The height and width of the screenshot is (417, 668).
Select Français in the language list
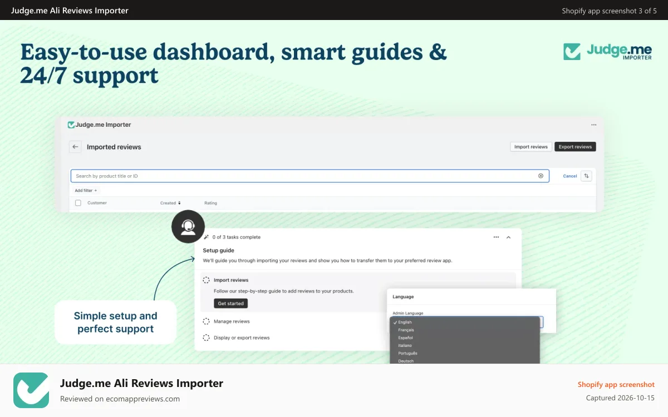(x=465, y=330)
